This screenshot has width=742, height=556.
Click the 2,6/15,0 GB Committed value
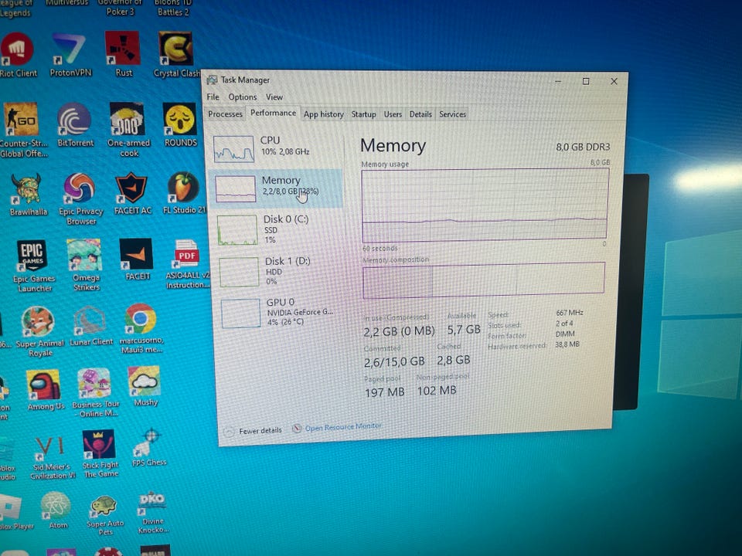tap(394, 362)
